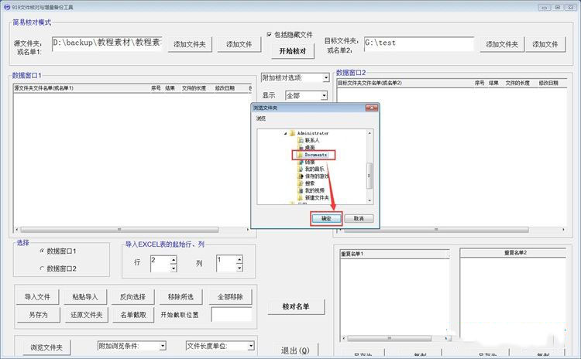Screen dimensions: 581x359
Task: Click the 导入文件 button
Action: click(x=37, y=297)
